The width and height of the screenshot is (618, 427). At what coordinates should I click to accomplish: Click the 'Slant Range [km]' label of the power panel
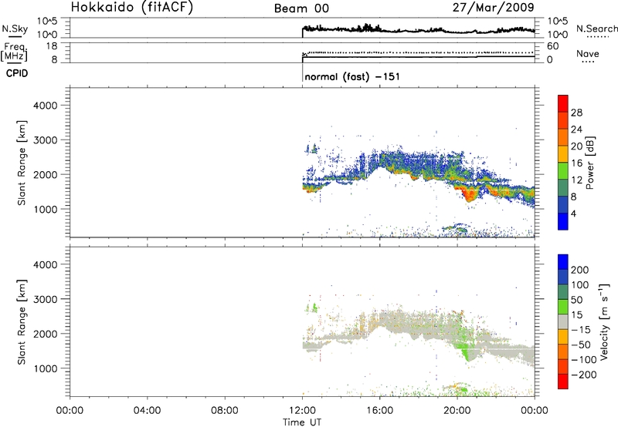coord(22,163)
